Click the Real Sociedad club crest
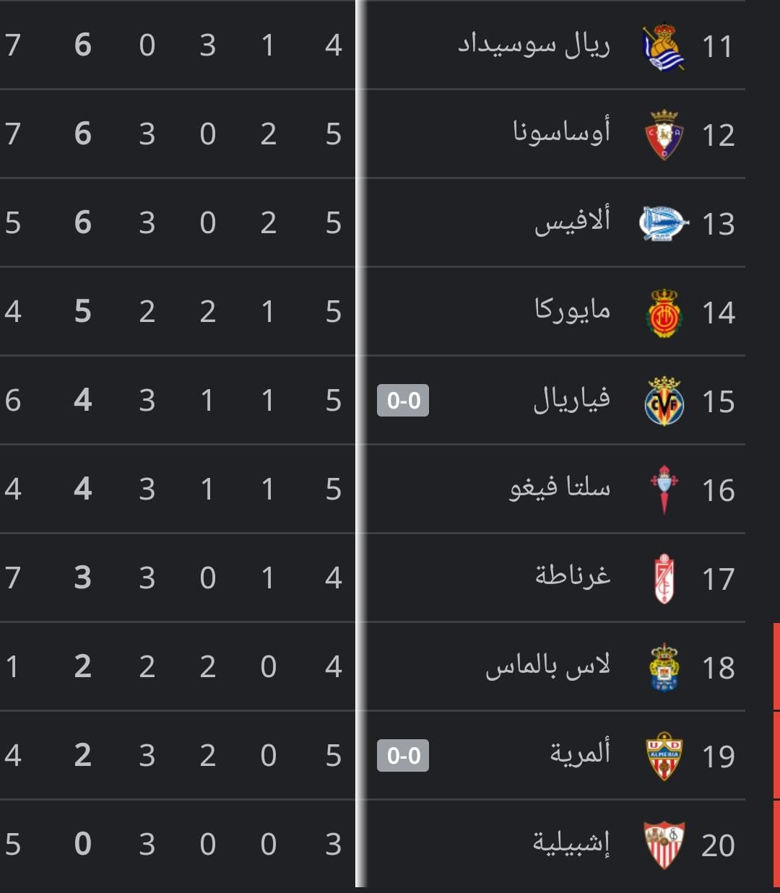The width and height of the screenshot is (780, 893). 664,47
